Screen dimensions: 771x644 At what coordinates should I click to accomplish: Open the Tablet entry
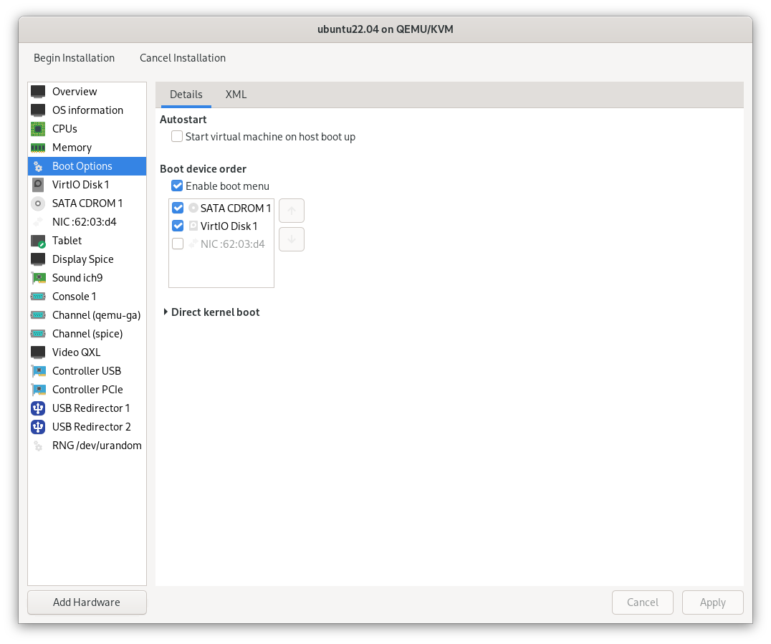point(87,241)
